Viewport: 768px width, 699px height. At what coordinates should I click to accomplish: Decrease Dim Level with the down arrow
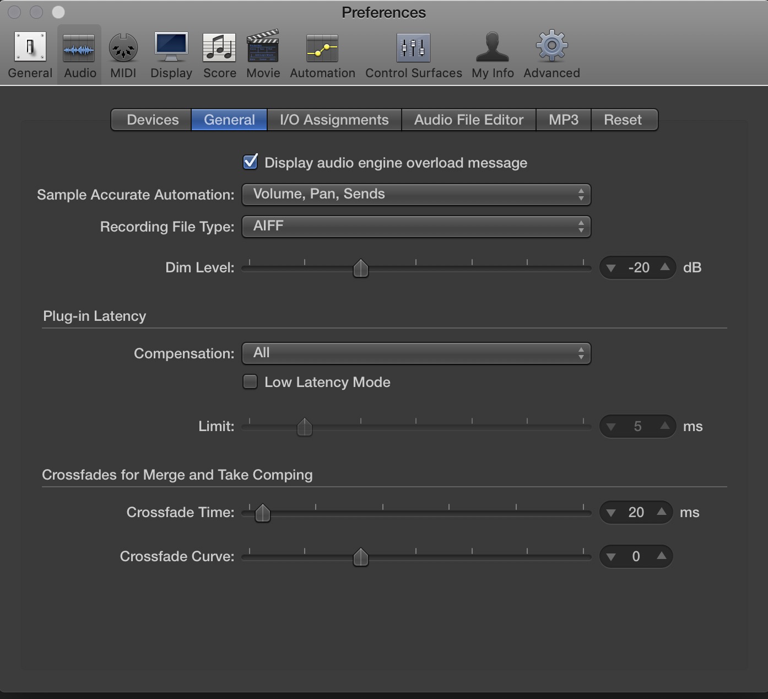point(611,268)
